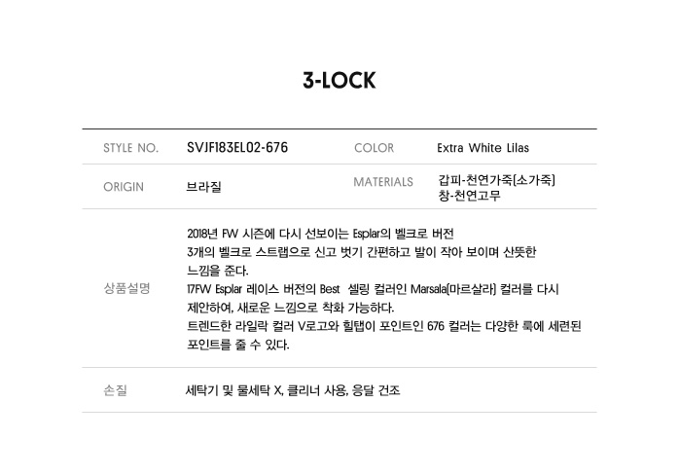The image size is (680, 476).
Task: Click the STYLE NO. label
Action: (x=130, y=148)
